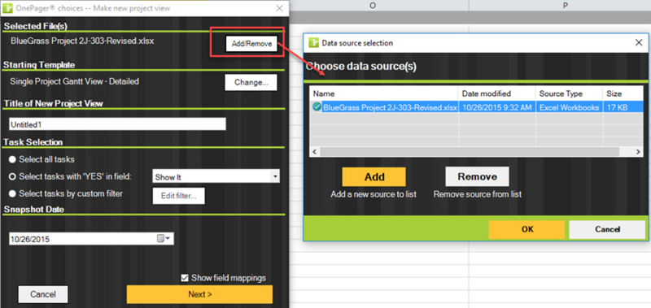Click the Add/Remove files button
The image size is (651, 308).
click(x=251, y=44)
